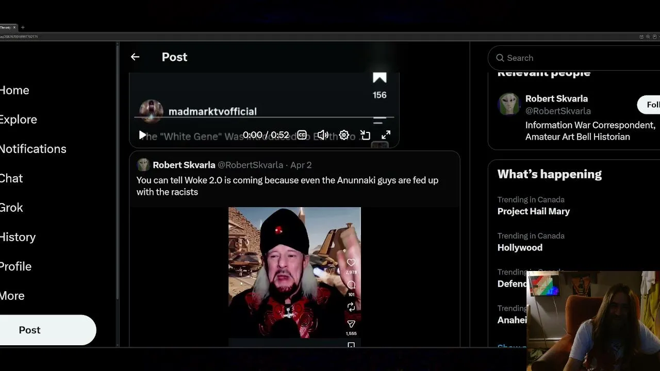This screenshot has width=660, height=371.
Task: Open the quoted post's Woke 2.0 text
Action: (287, 186)
